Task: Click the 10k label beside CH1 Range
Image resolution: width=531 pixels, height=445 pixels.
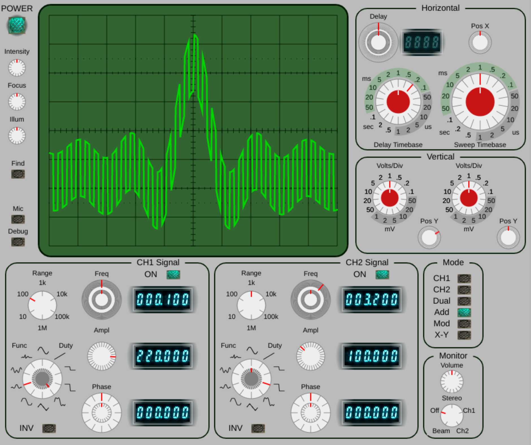Action: click(x=62, y=294)
